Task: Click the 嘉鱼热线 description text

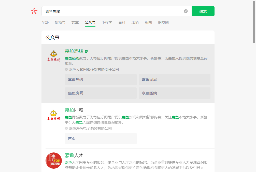Action: (136, 61)
